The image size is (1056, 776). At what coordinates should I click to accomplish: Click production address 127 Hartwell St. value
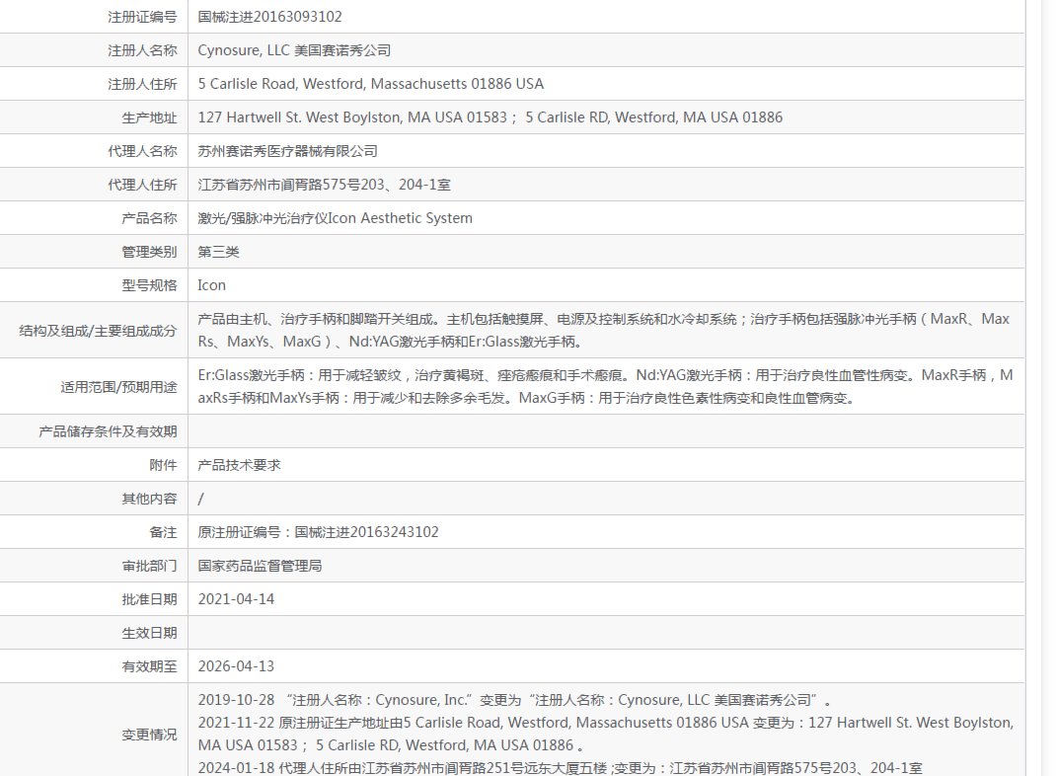(490, 117)
